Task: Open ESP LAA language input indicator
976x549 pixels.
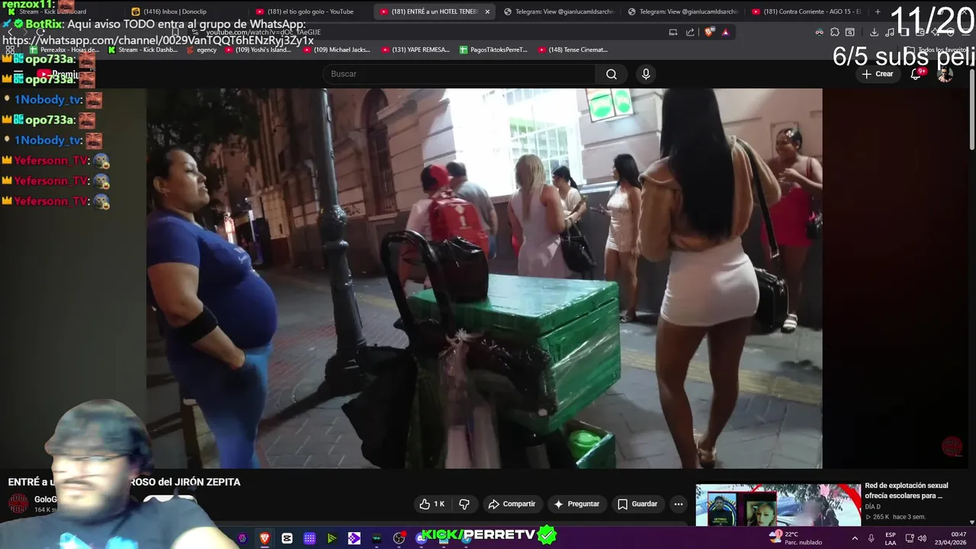Action: pos(891,538)
